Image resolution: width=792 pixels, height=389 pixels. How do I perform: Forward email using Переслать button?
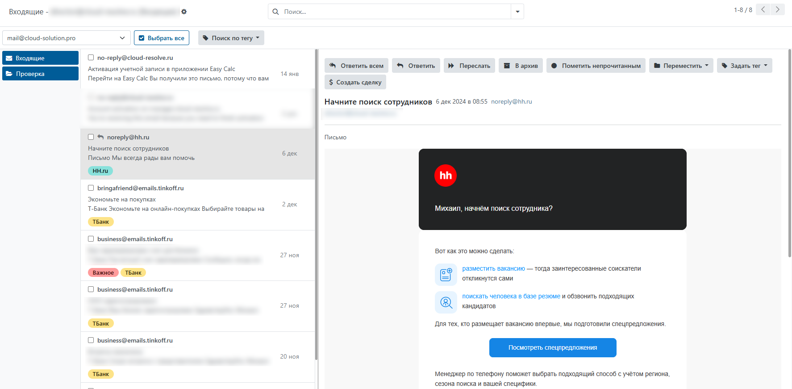point(469,66)
